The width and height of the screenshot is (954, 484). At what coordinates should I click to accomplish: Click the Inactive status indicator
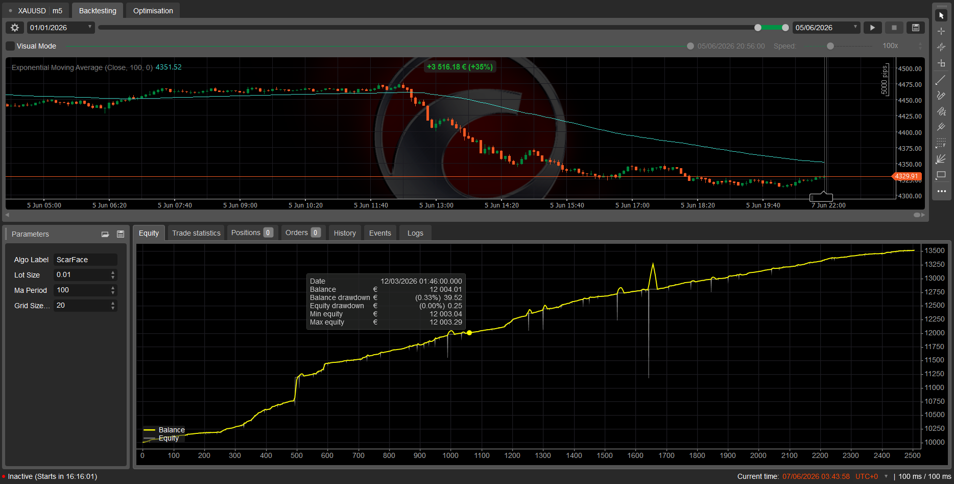(x=50, y=476)
